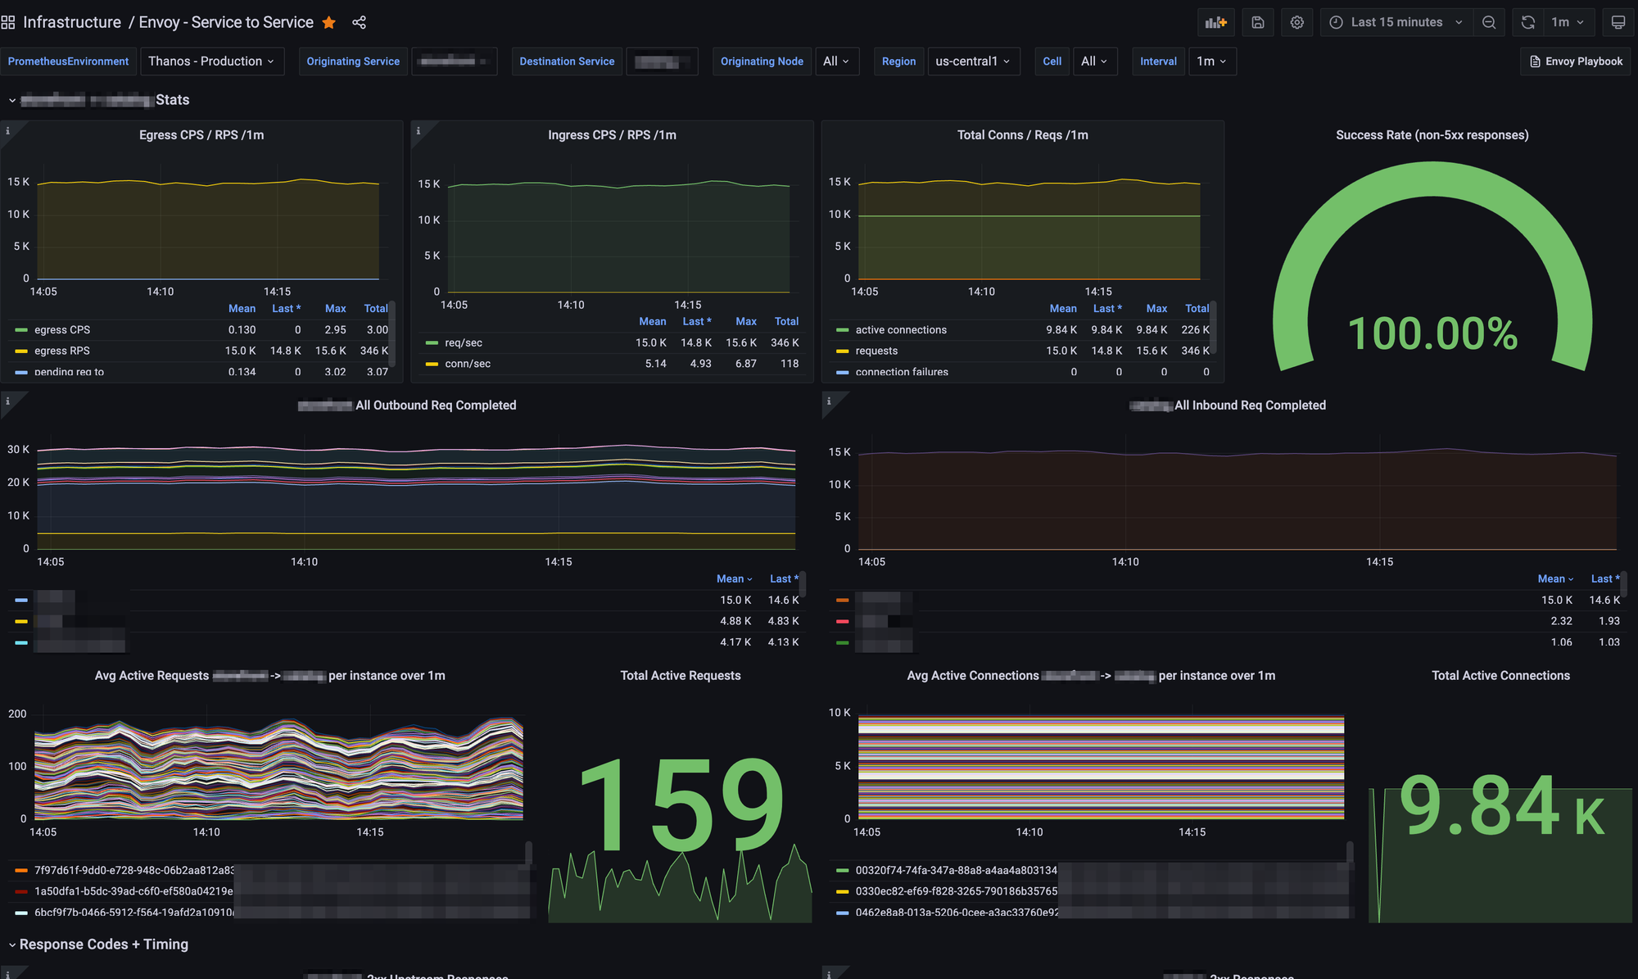Open the Envoy Playbook link

pyautogui.click(x=1576, y=61)
